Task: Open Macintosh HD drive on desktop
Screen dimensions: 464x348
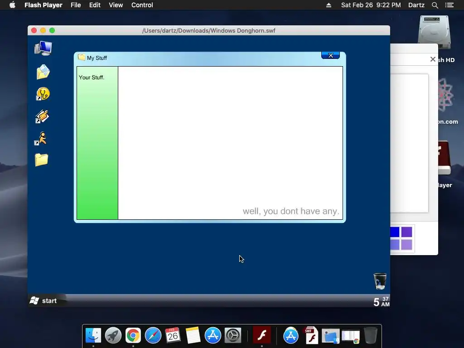Action: point(434,32)
